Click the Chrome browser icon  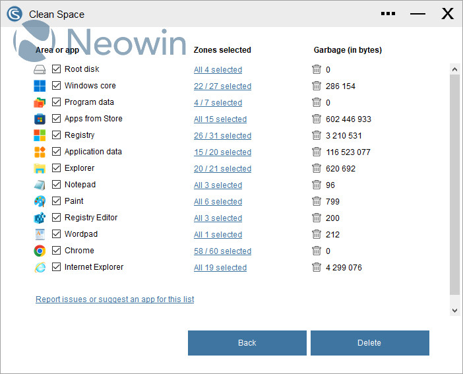(40, 251)
